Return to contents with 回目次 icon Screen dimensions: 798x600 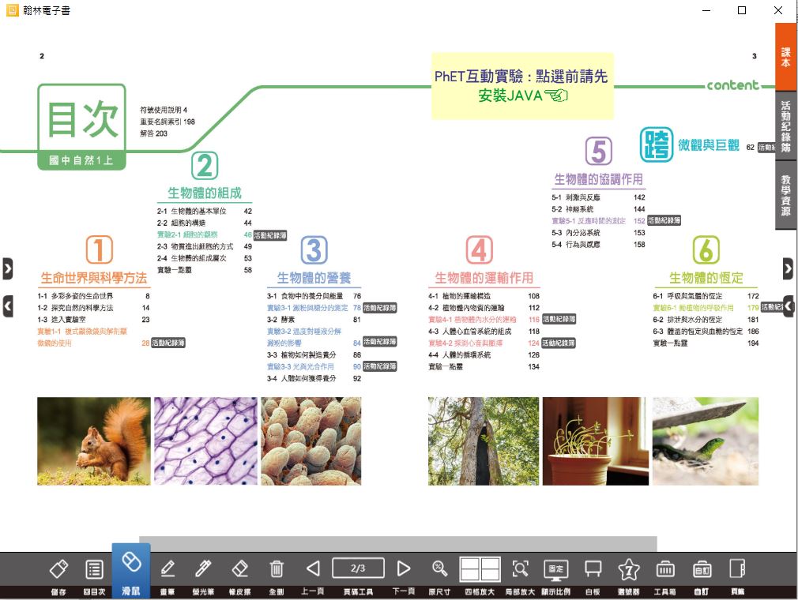pos(94,576)
